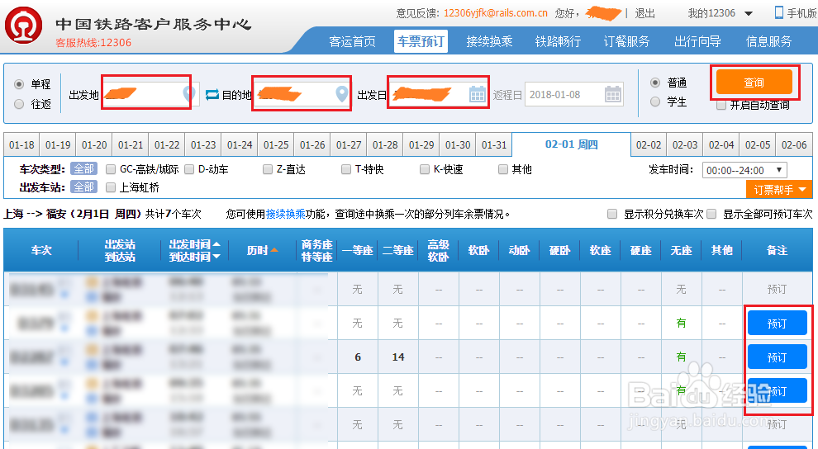The width and height of the screenshot is (818, 449).
Task: Open return date calendar icon
Action: tap(612, 94)
